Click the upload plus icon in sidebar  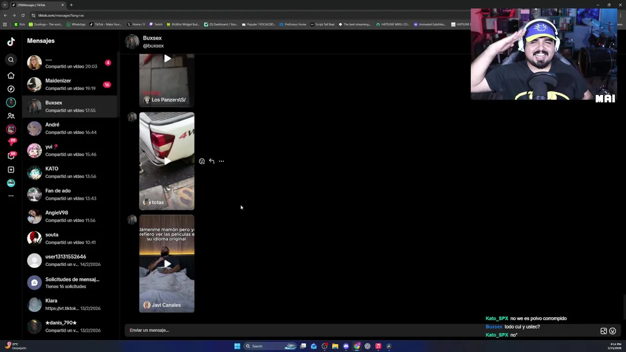click(11, 170)
